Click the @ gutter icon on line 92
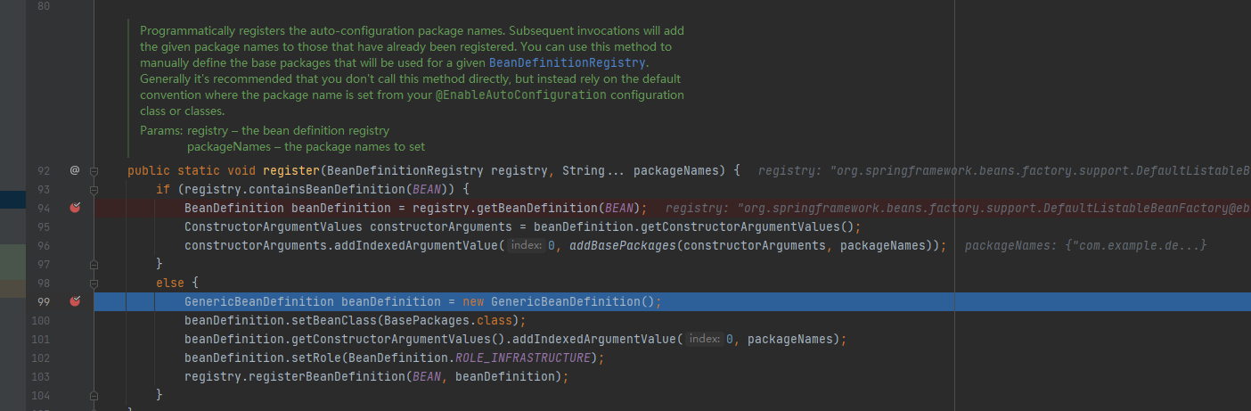 (x=75, y=170)
